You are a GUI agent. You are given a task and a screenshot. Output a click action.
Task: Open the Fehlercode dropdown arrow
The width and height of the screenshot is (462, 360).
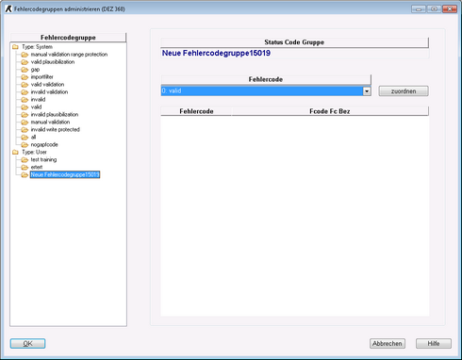click(367, 91)
